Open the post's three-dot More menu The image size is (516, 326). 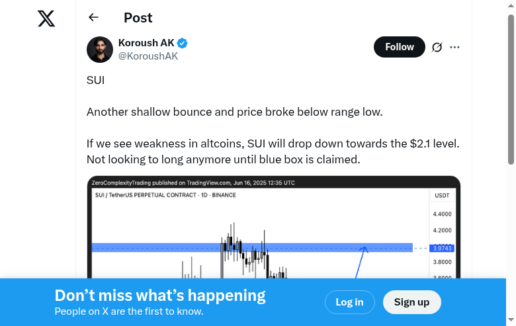(x=454, y=47)
